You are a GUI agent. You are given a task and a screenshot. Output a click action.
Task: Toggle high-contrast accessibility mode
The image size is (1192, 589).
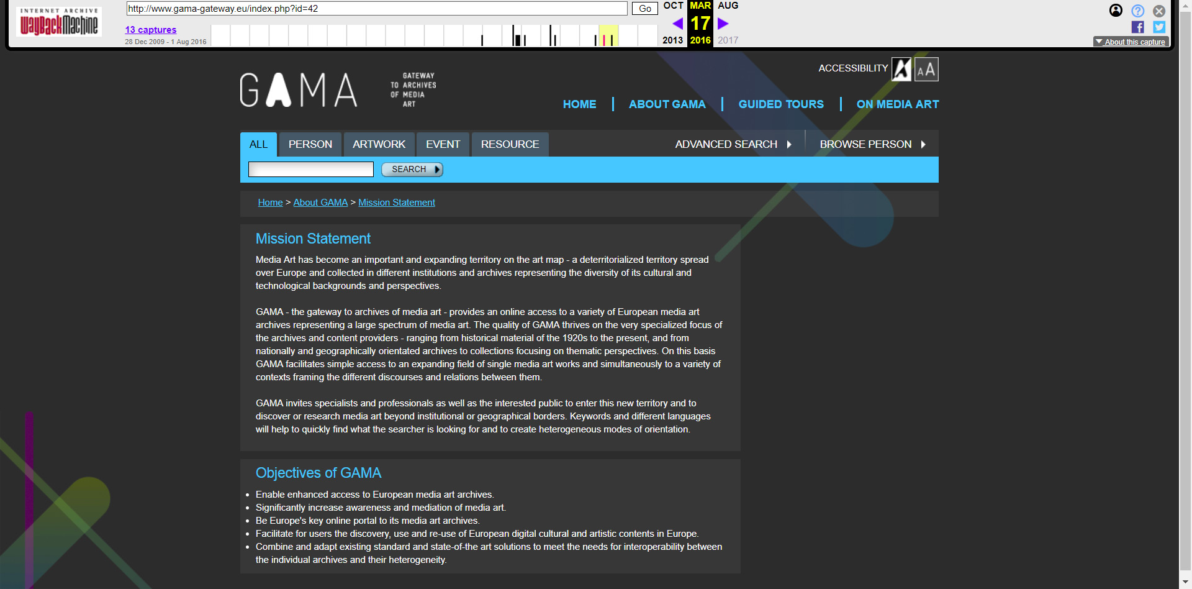901,69
